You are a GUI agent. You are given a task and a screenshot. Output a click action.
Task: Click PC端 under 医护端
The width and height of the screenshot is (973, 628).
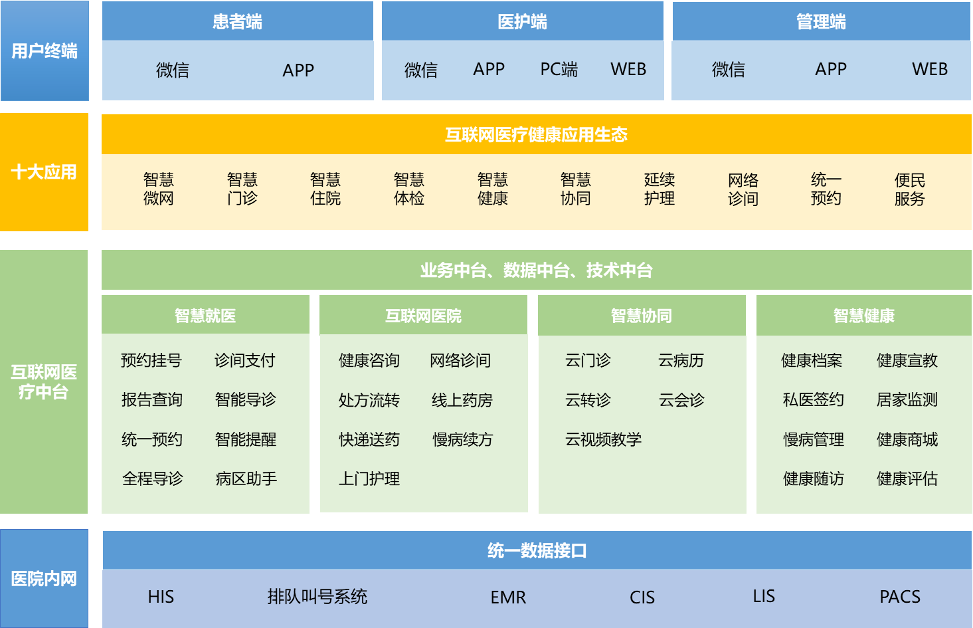(x=559, y=70)
